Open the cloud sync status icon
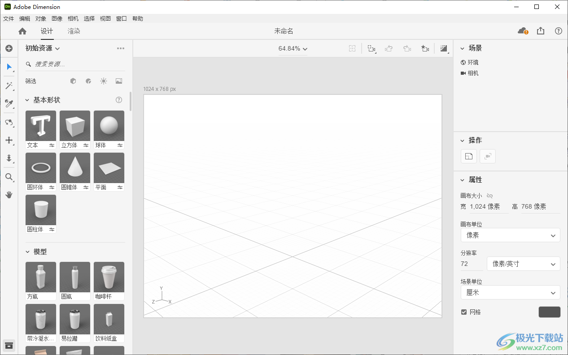 click(523, 31)
